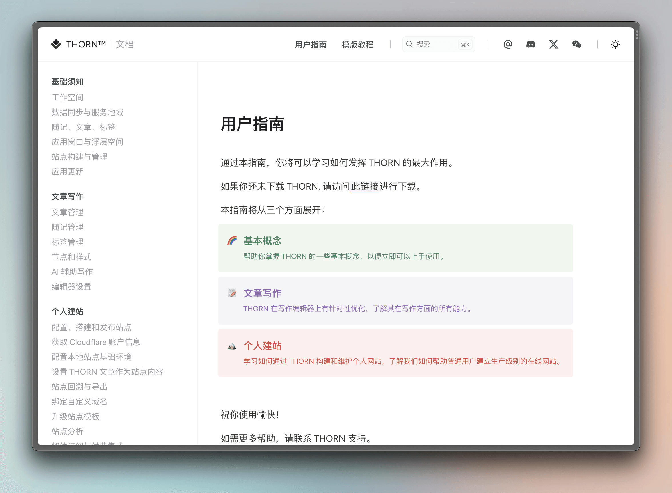This screenshot has width=672, height=493.
Task: Open 工作空间 in the sidebar
Action: pyautogui.click(x=67, y=97)
